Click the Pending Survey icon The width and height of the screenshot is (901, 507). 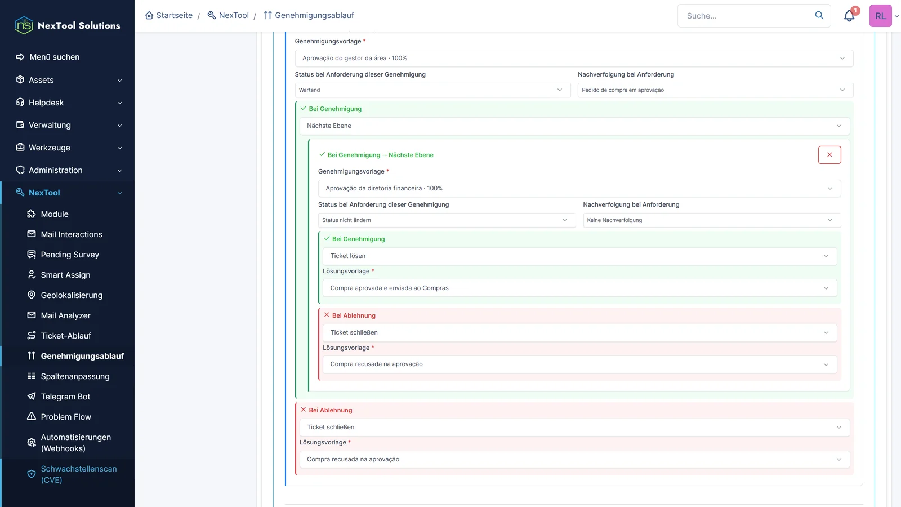[32, 255]
